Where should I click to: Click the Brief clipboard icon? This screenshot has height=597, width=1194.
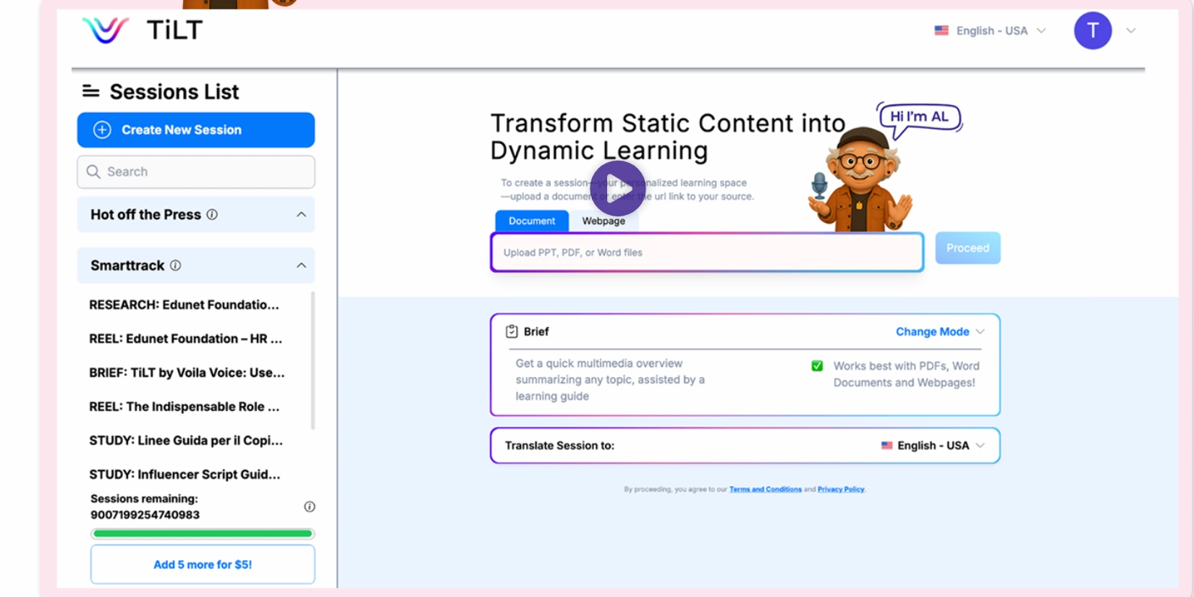tap(512, 331)
